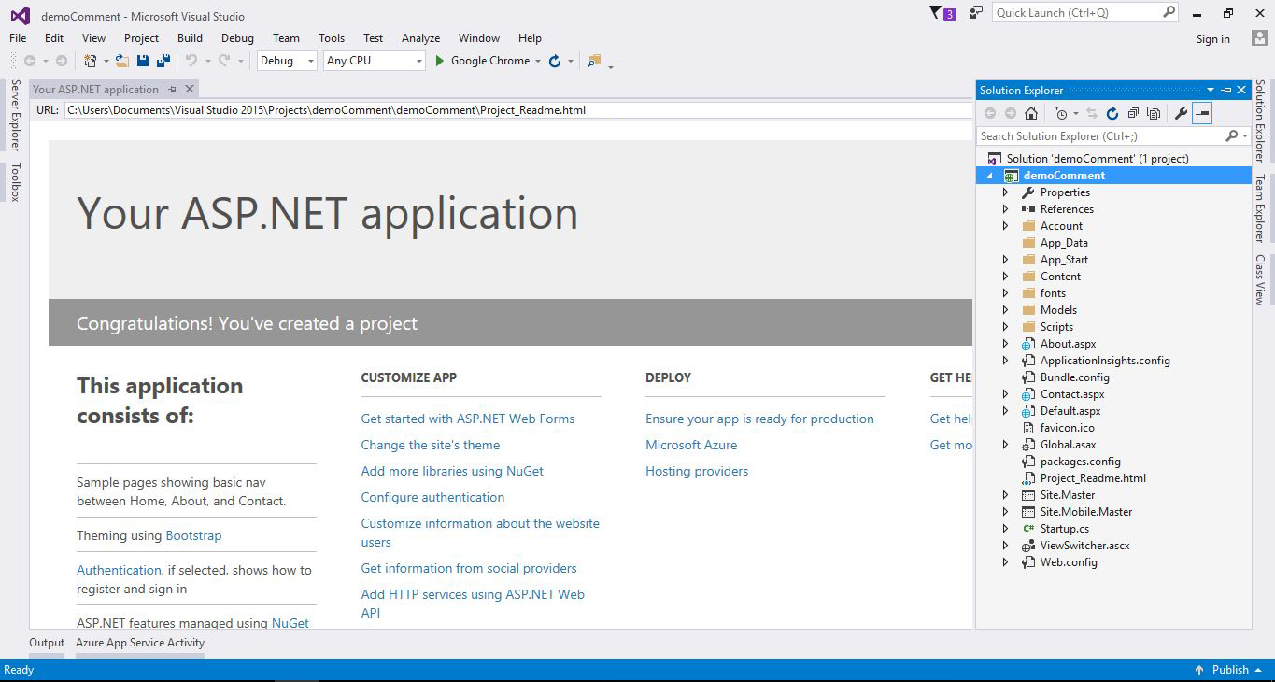
Task: Toggle pin on Your ASP.NET application tab
Action: tap(172, 89)
